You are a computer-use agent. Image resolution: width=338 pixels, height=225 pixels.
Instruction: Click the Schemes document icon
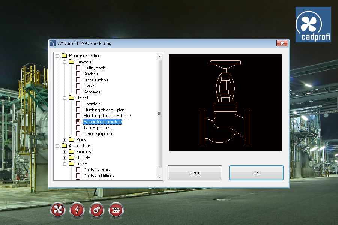pyautogui.click(x=78, y=92)
